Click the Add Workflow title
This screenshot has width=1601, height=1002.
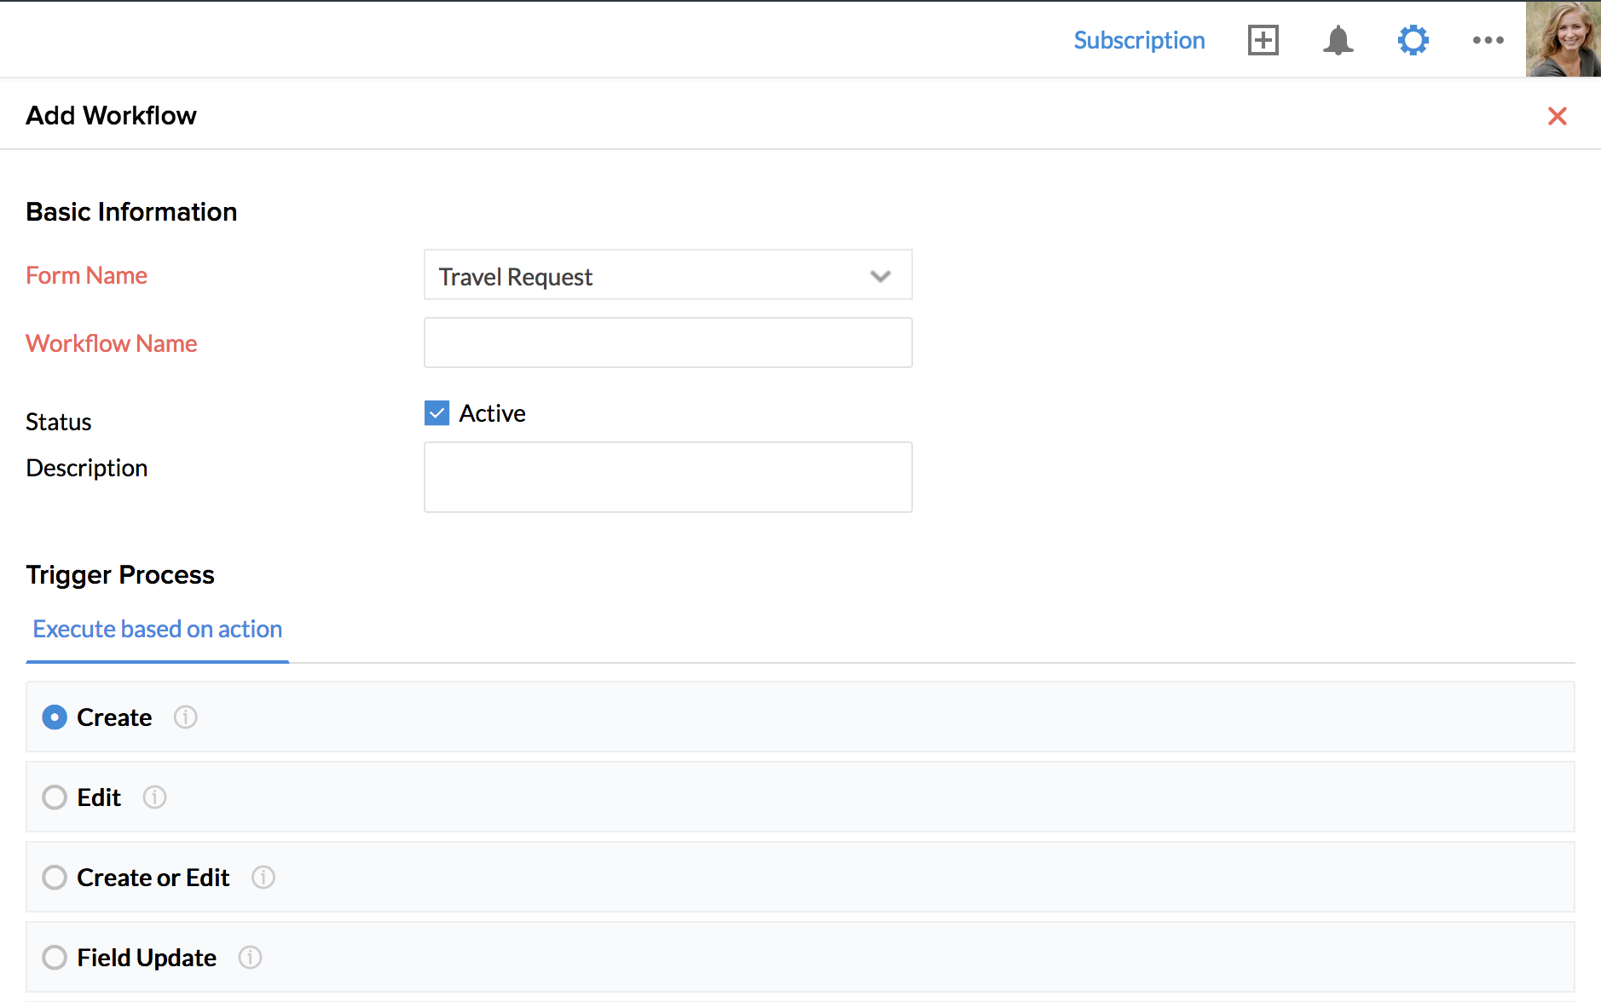111,115
